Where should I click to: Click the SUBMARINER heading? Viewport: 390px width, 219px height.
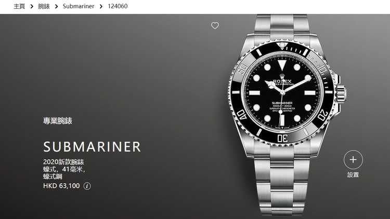(92, 147)
